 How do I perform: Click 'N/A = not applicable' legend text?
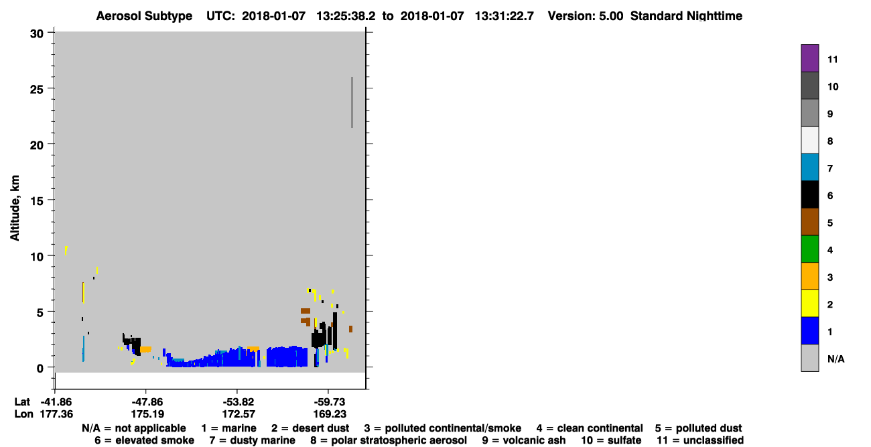pos(134,428)
